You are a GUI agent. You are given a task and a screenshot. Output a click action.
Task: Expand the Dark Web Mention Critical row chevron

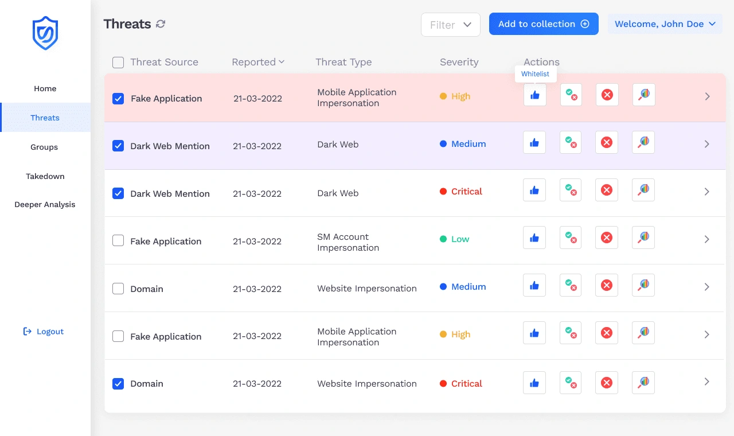pos(707,192)
